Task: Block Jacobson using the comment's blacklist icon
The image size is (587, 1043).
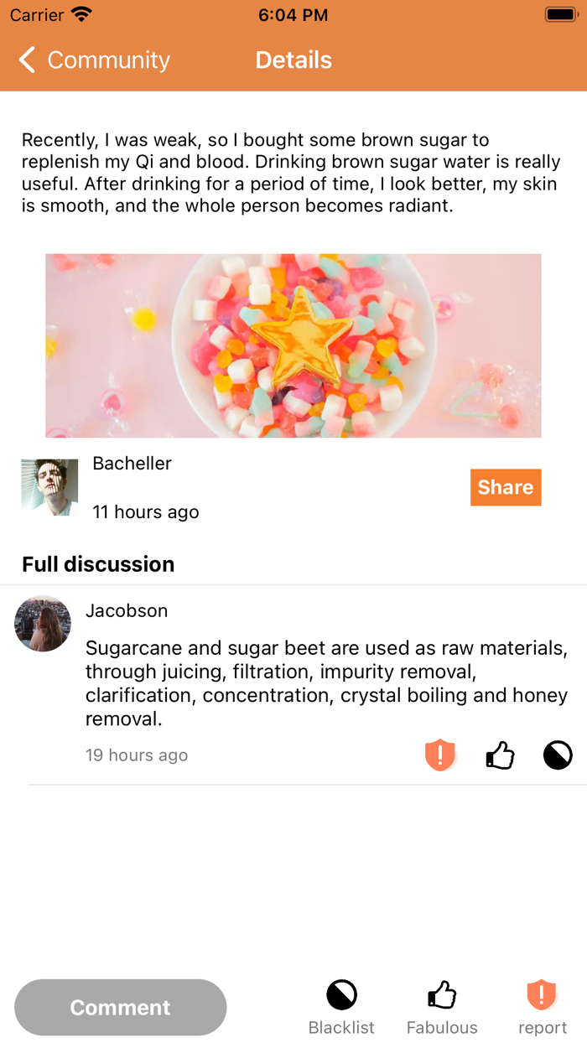Action: point(558,755)
